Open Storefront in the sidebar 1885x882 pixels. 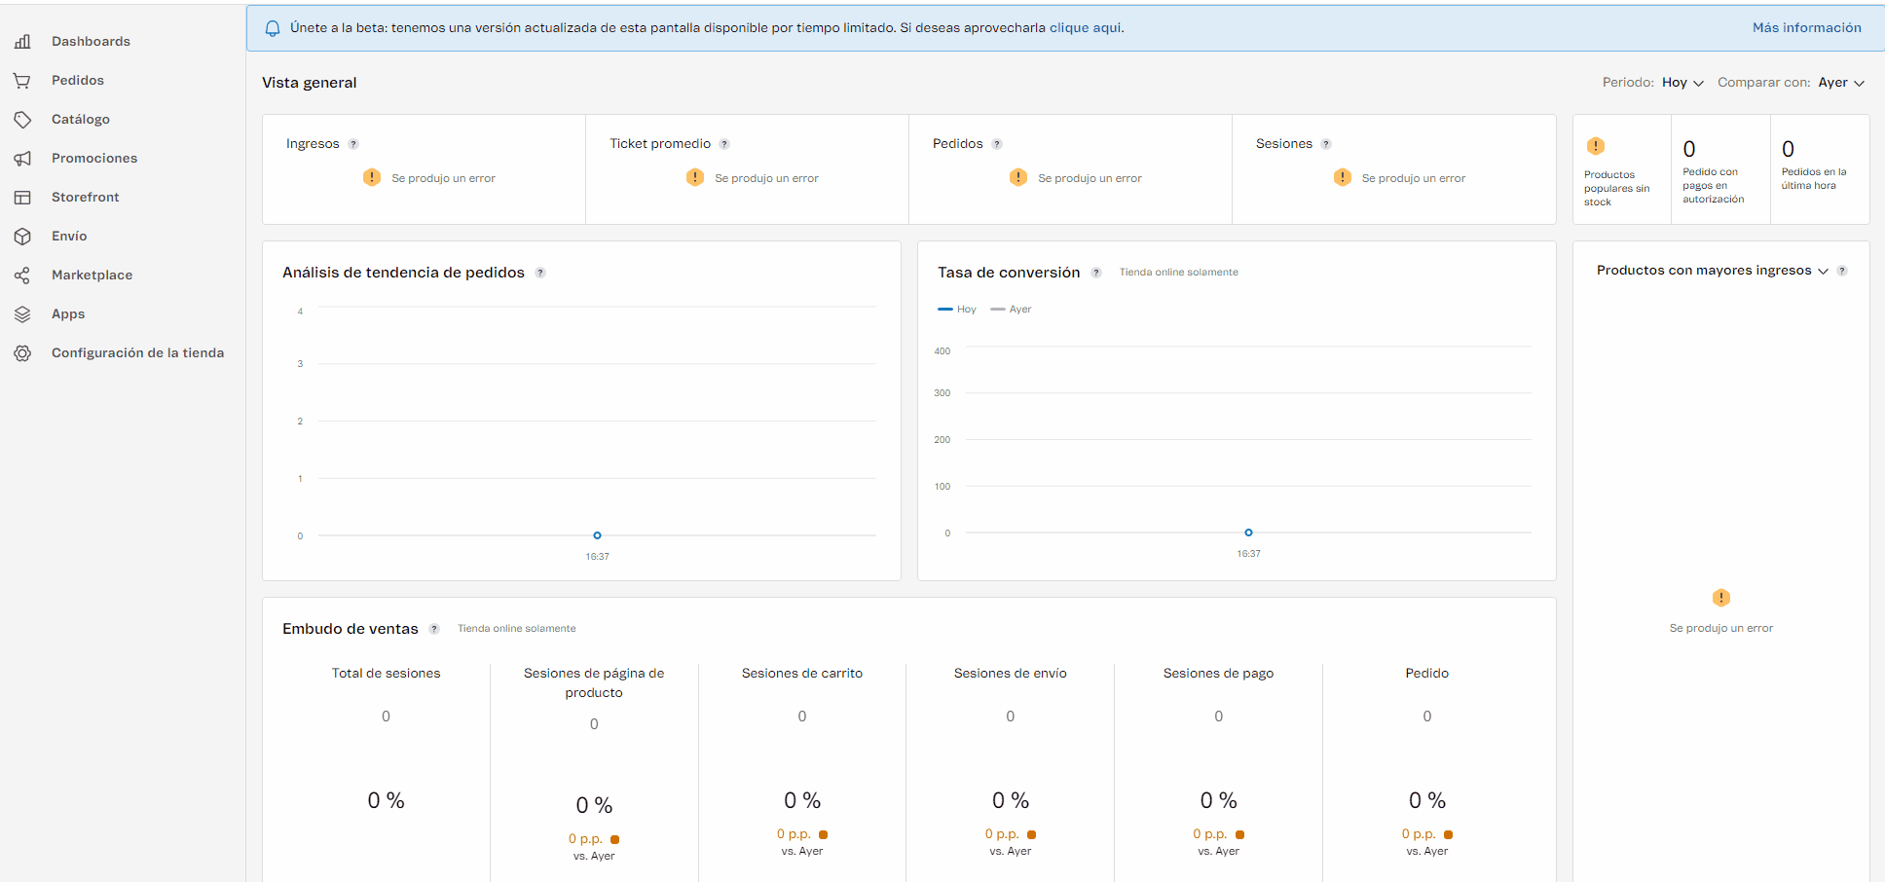point(86,198)
